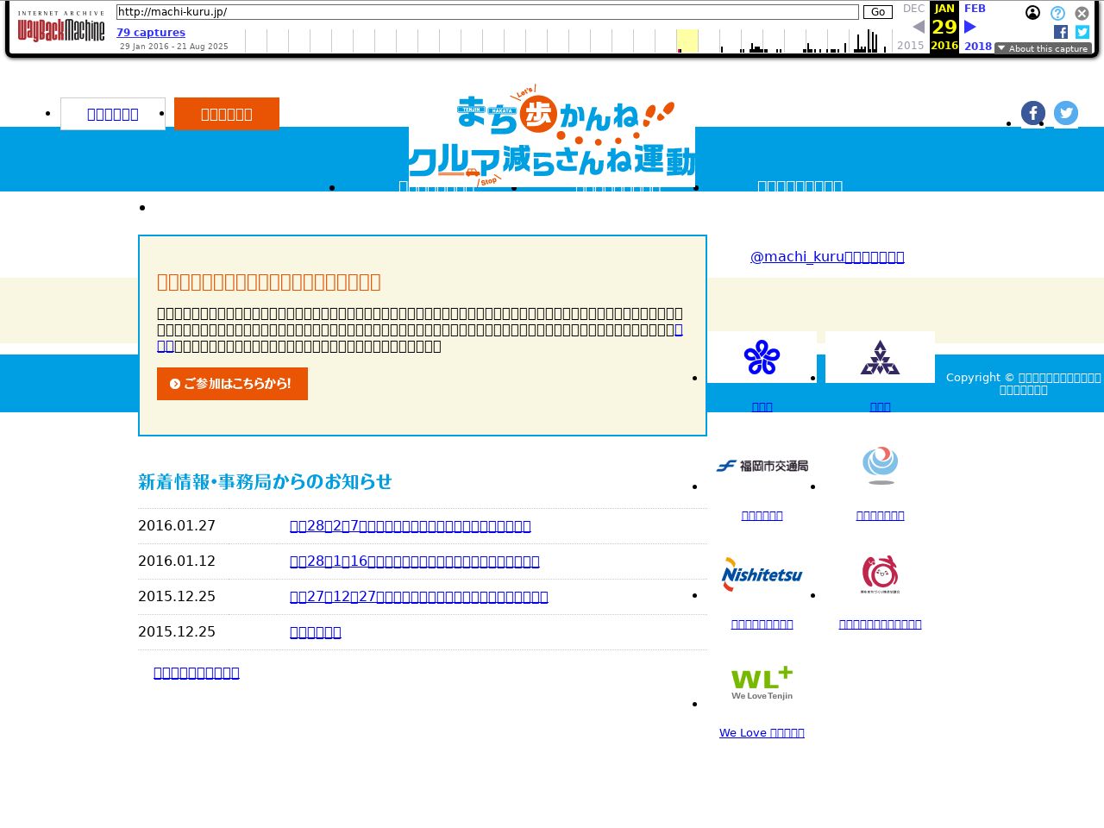Click the Wayback Machine help question icon
Viewport: 1104px width, 828px height.
tap(1057, 14)
